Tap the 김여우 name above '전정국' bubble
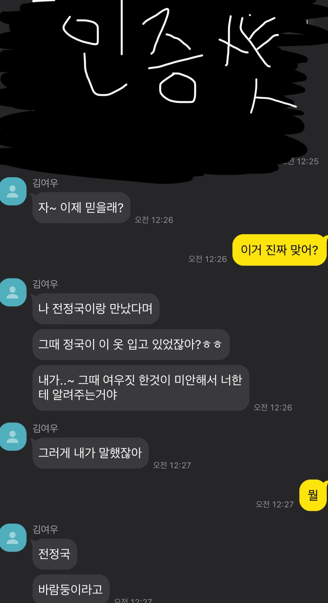 click(x=45, y=529)
